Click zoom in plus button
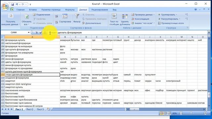212x119 pixels. tap(205, 113)
